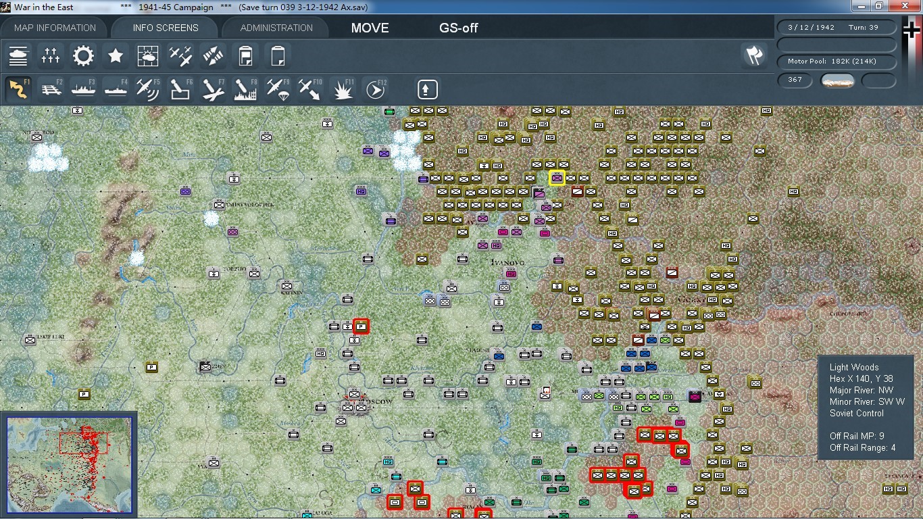Click the Soviet Control text
The image size is (923, 519).
[857, 414]
